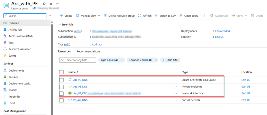This screenshot has width=267, height=115.
Task: Open more options ellipsis next to title
Action: point(57,4)
